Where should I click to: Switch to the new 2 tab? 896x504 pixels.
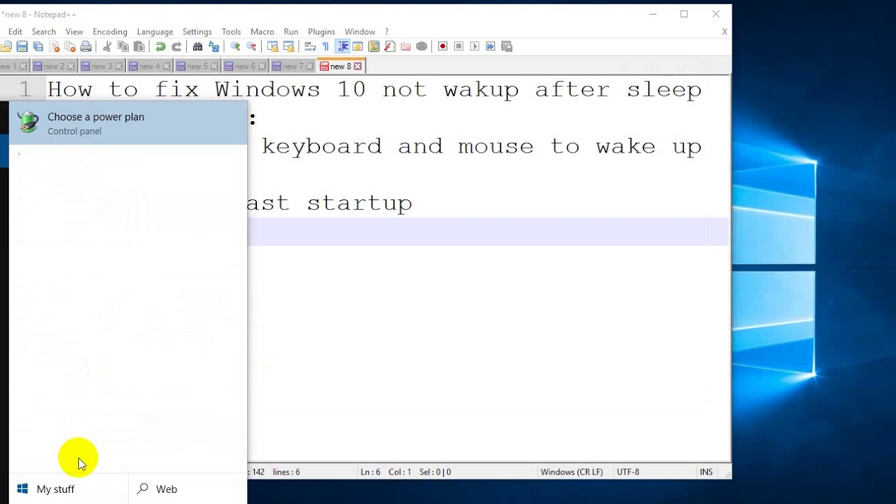click(54, 66)
